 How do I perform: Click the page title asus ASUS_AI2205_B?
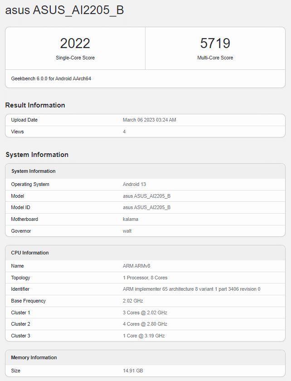point(64,10)
